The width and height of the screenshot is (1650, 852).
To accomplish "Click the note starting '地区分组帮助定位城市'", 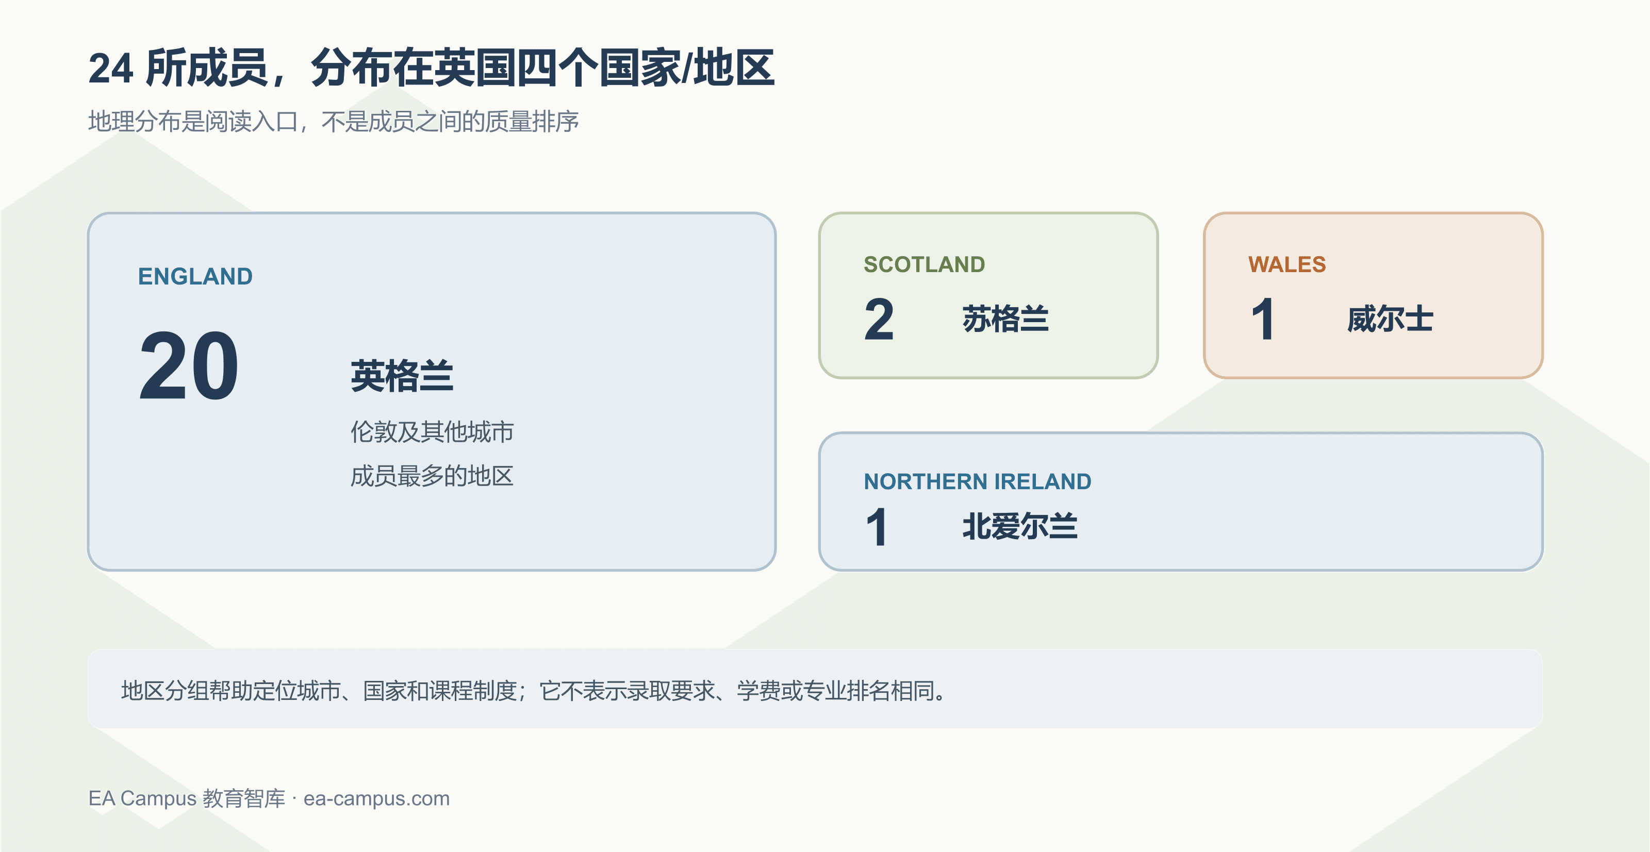I will click(x=534, y=691).
